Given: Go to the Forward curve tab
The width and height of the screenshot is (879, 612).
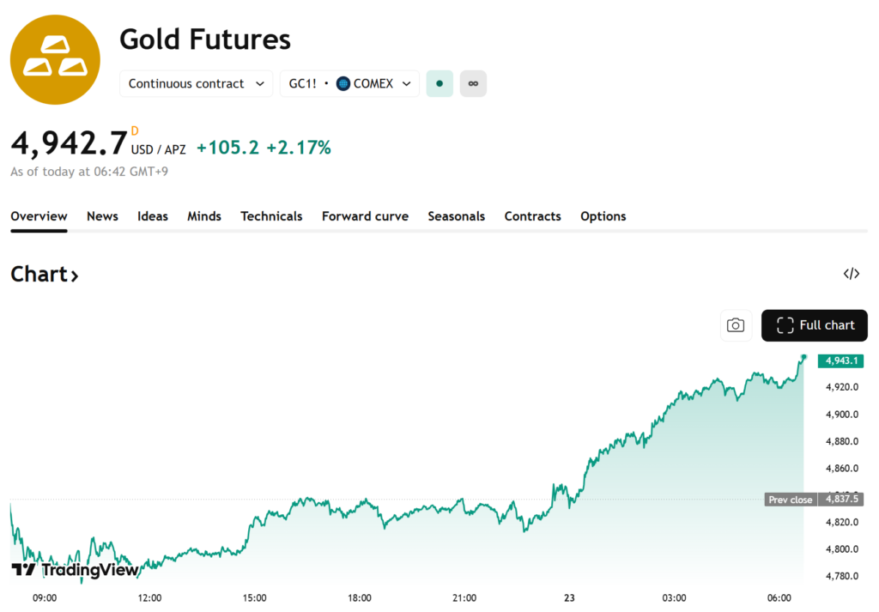Looking at the screenshot, I should click(x=365, y=216).
